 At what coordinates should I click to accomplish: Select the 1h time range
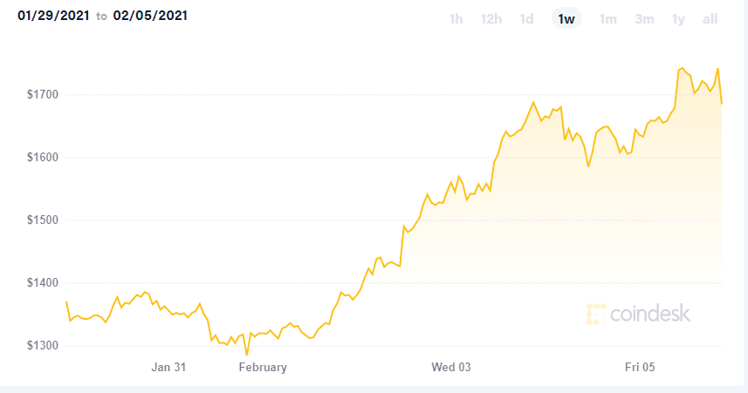coord(456,19)
